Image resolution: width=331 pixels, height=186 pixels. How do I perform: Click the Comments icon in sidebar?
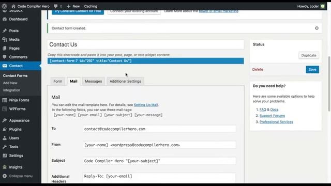click(x=5, y=57)
